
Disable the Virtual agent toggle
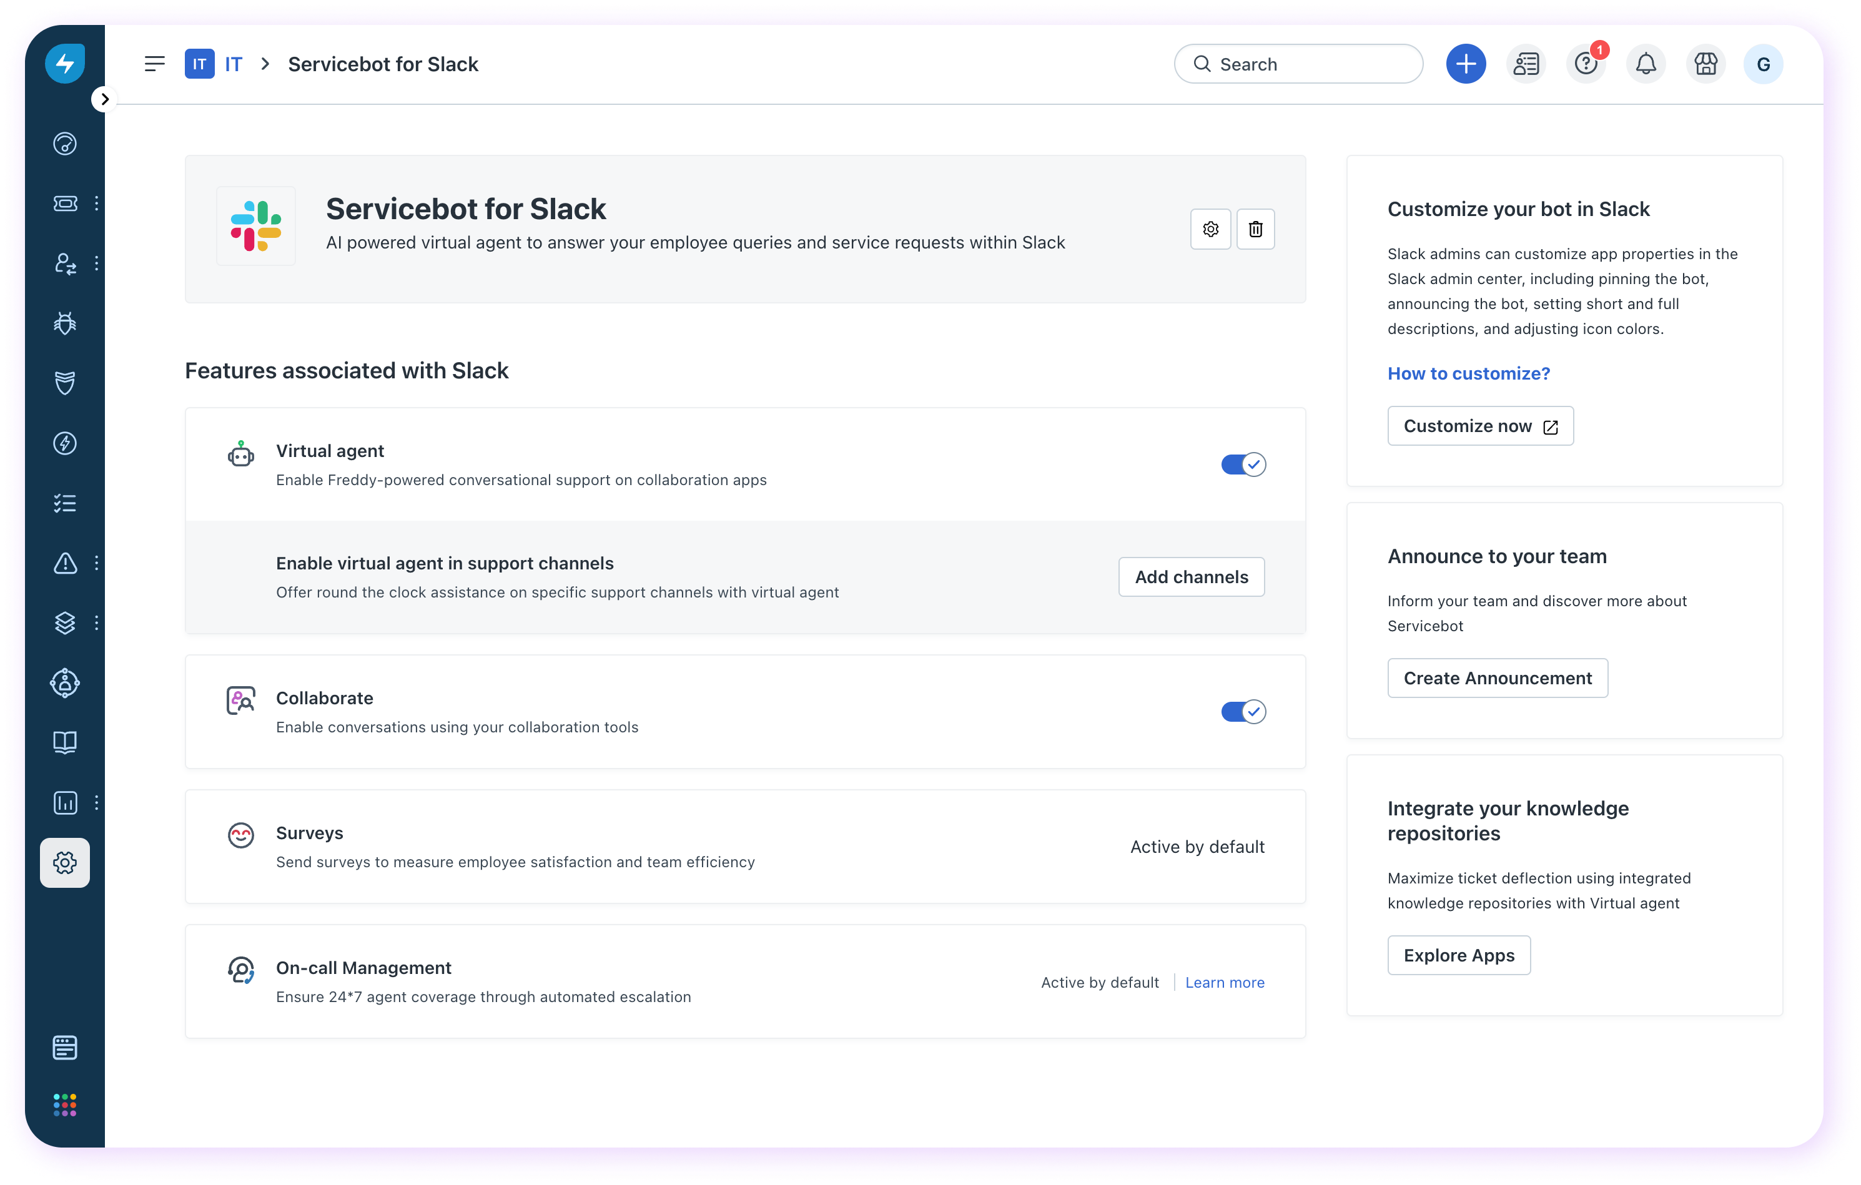(x=1243, y=465)
